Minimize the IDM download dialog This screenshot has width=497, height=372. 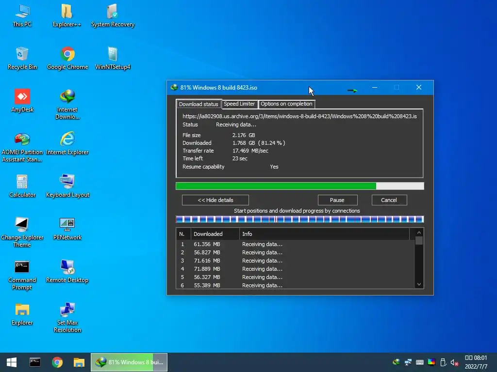[x=375, y=88]
